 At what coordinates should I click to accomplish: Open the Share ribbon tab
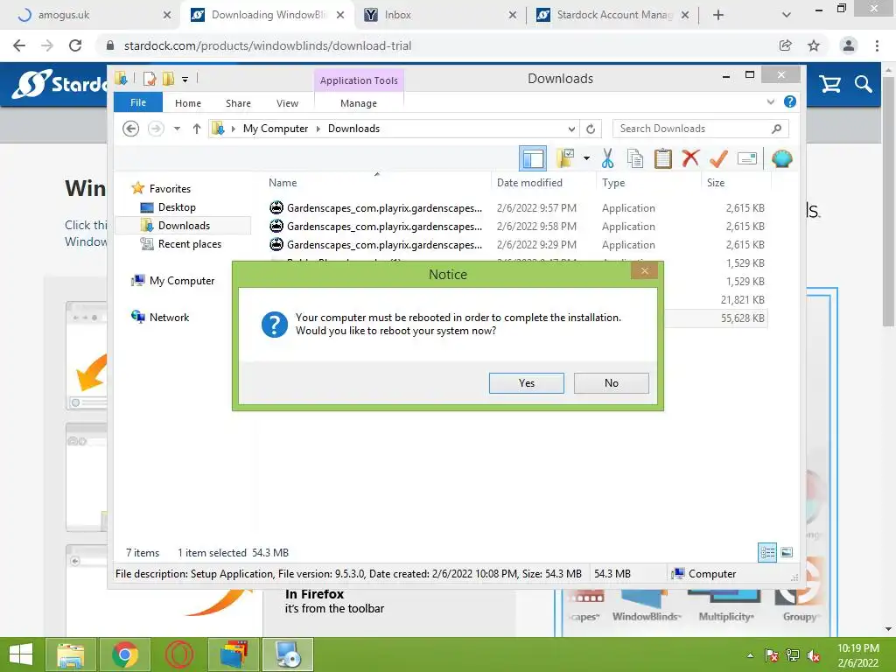coord(238,103)
